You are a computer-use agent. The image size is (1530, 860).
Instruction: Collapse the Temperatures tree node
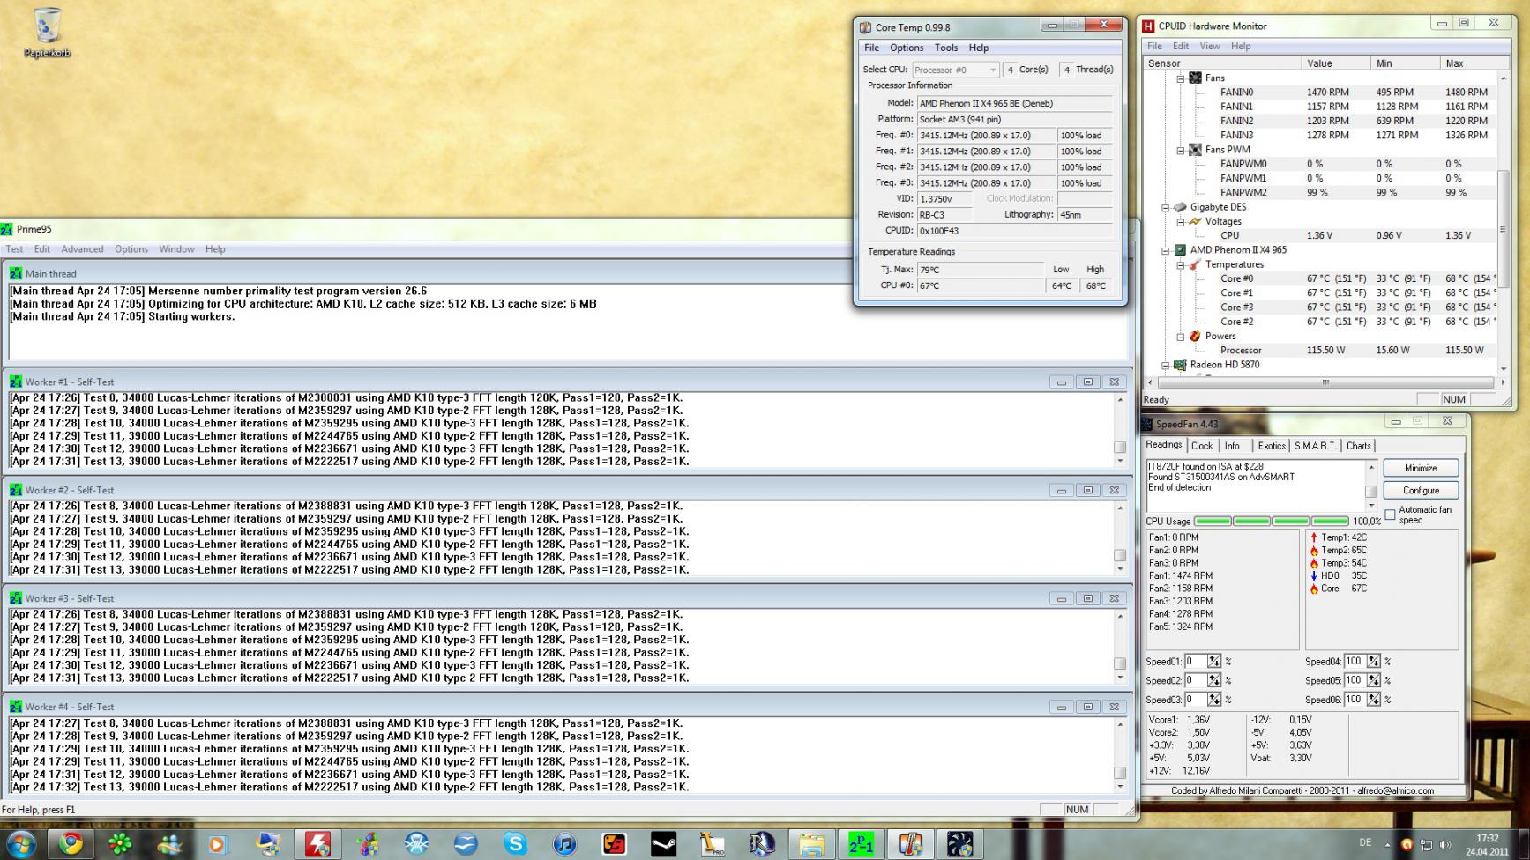[x=1180, y=265]
